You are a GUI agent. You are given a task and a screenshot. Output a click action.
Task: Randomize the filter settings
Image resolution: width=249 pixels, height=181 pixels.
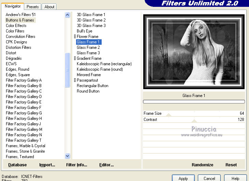[x=203, y=165]
